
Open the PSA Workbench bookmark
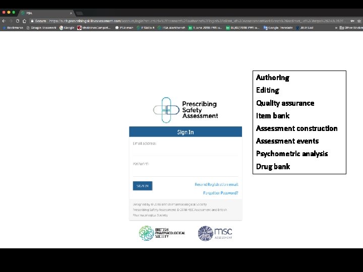[x=171, y=28]
